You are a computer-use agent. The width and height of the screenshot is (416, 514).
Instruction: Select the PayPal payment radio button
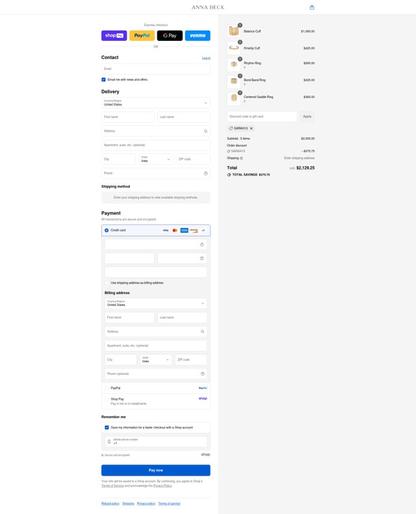[x=107, y=388]
